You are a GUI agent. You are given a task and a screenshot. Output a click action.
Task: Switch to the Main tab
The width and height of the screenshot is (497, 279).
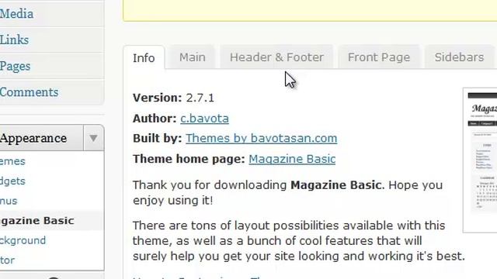click(193, 57)
